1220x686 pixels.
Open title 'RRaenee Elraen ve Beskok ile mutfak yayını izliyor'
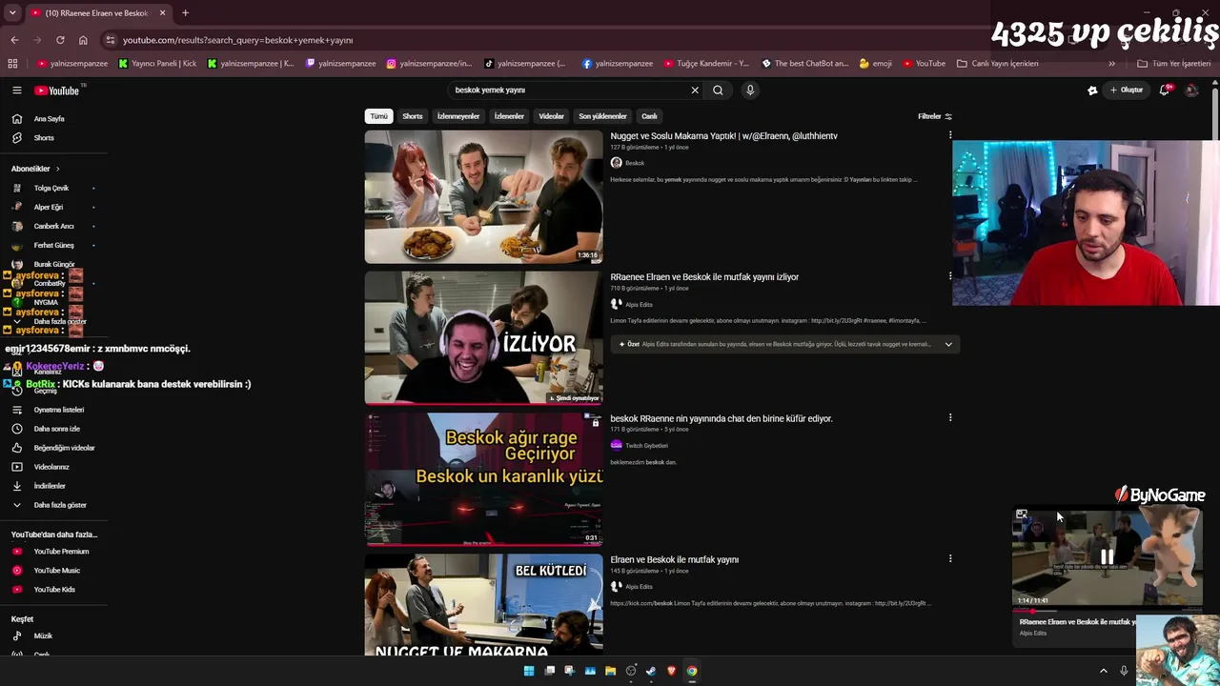coord(704,277)
